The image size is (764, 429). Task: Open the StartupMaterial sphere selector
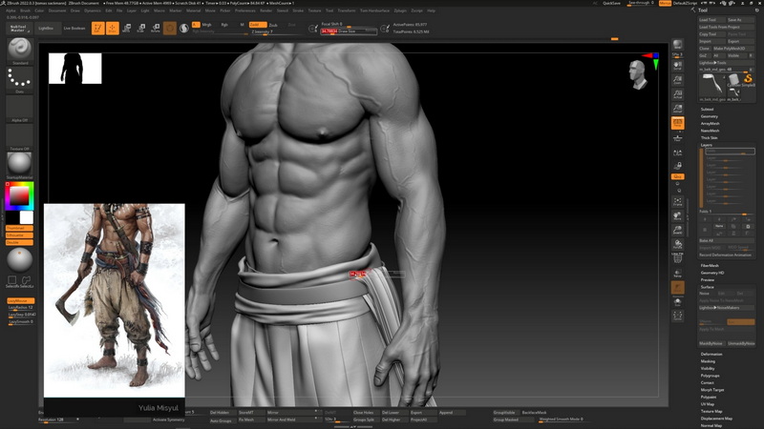click(x=19, y=166)
